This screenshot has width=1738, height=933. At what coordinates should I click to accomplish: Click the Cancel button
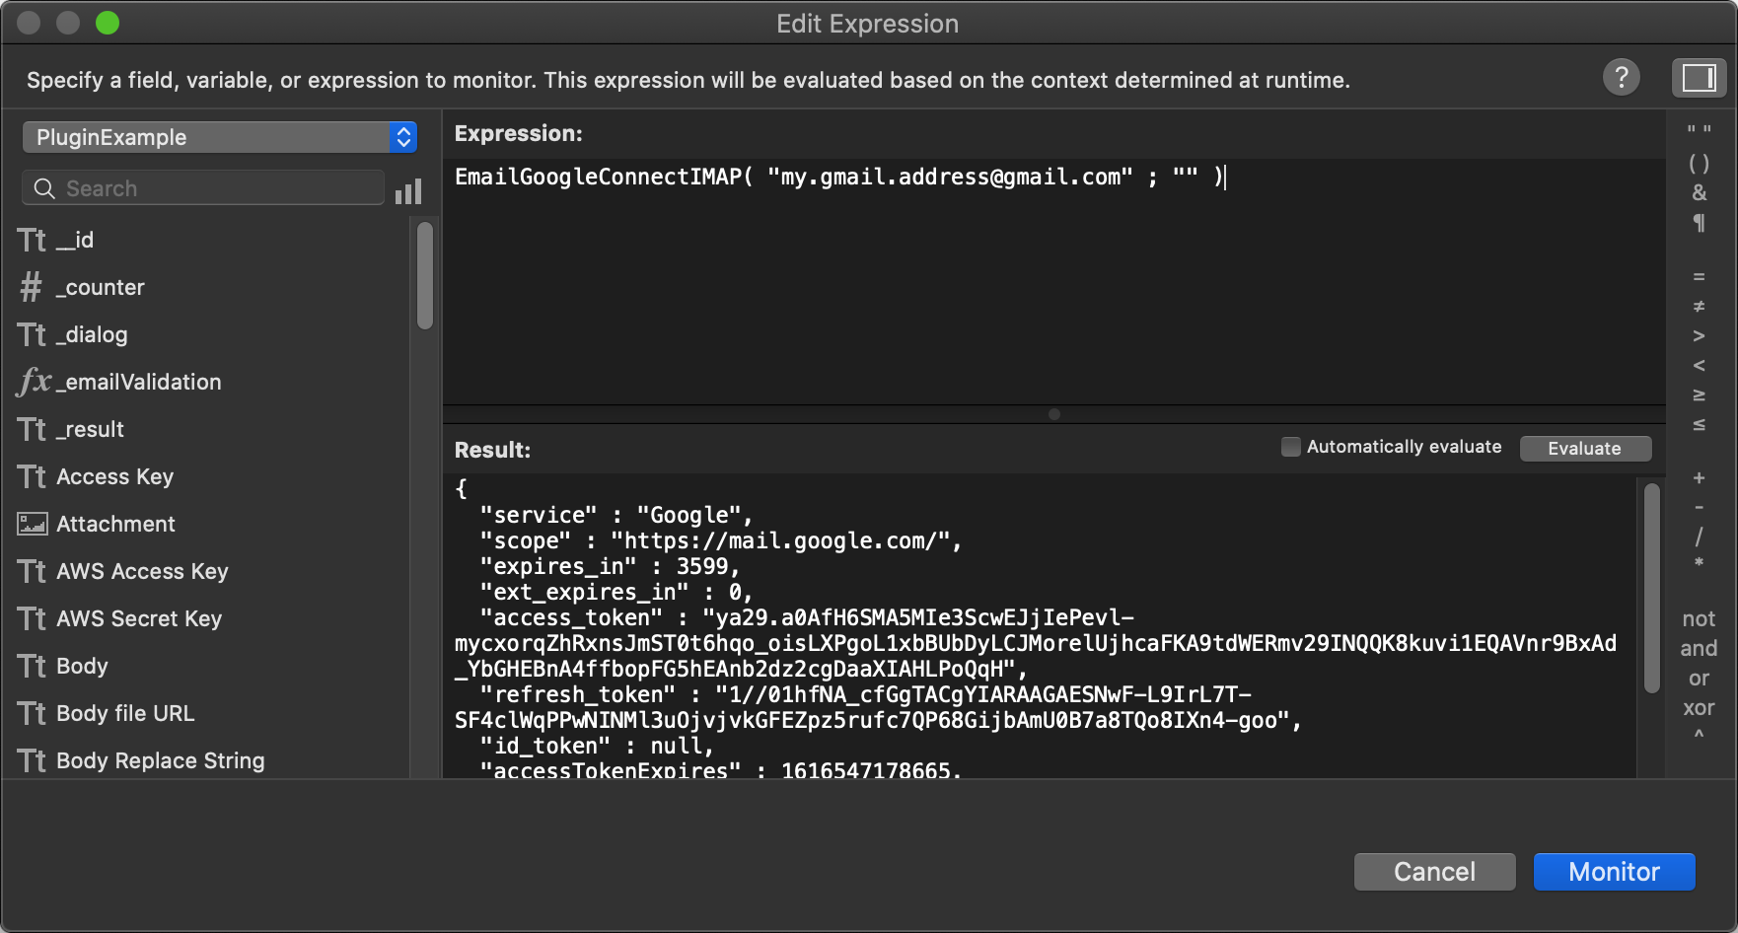[x=1434, y=872]
